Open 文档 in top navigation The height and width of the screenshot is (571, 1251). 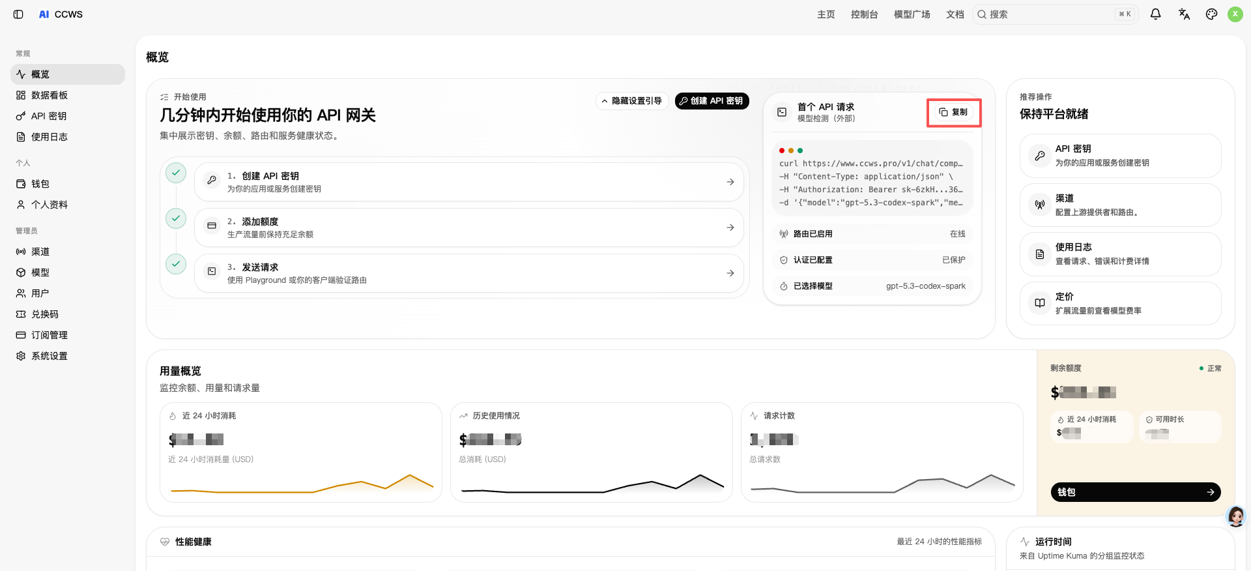tap(955, 14)
